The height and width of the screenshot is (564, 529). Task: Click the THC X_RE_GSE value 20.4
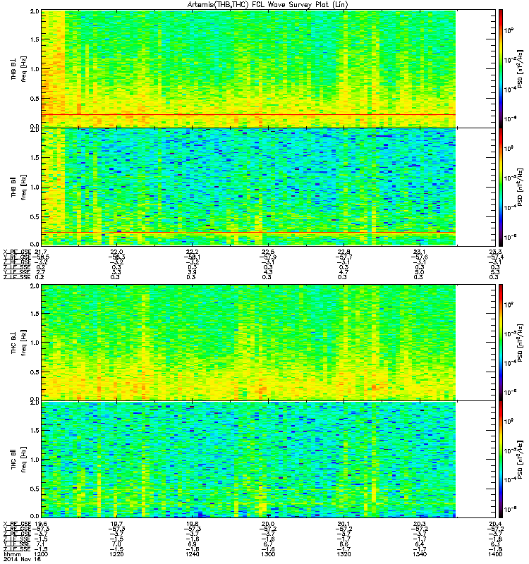click(x=496, y=524)
